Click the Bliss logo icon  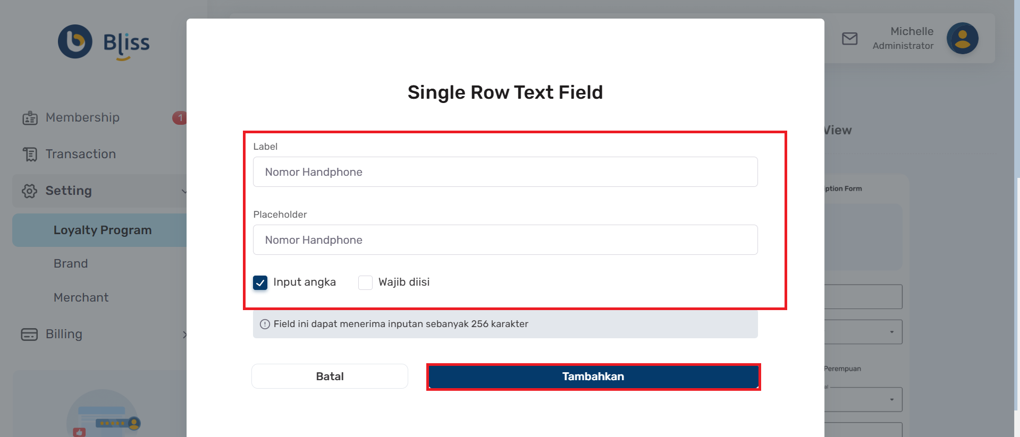click(x=75, y=41)
